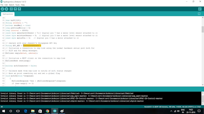Image resolution: width=204 pixels, height=114 pixels.
Task: Open Windows Store from taskbar
Action: [40, 111]
